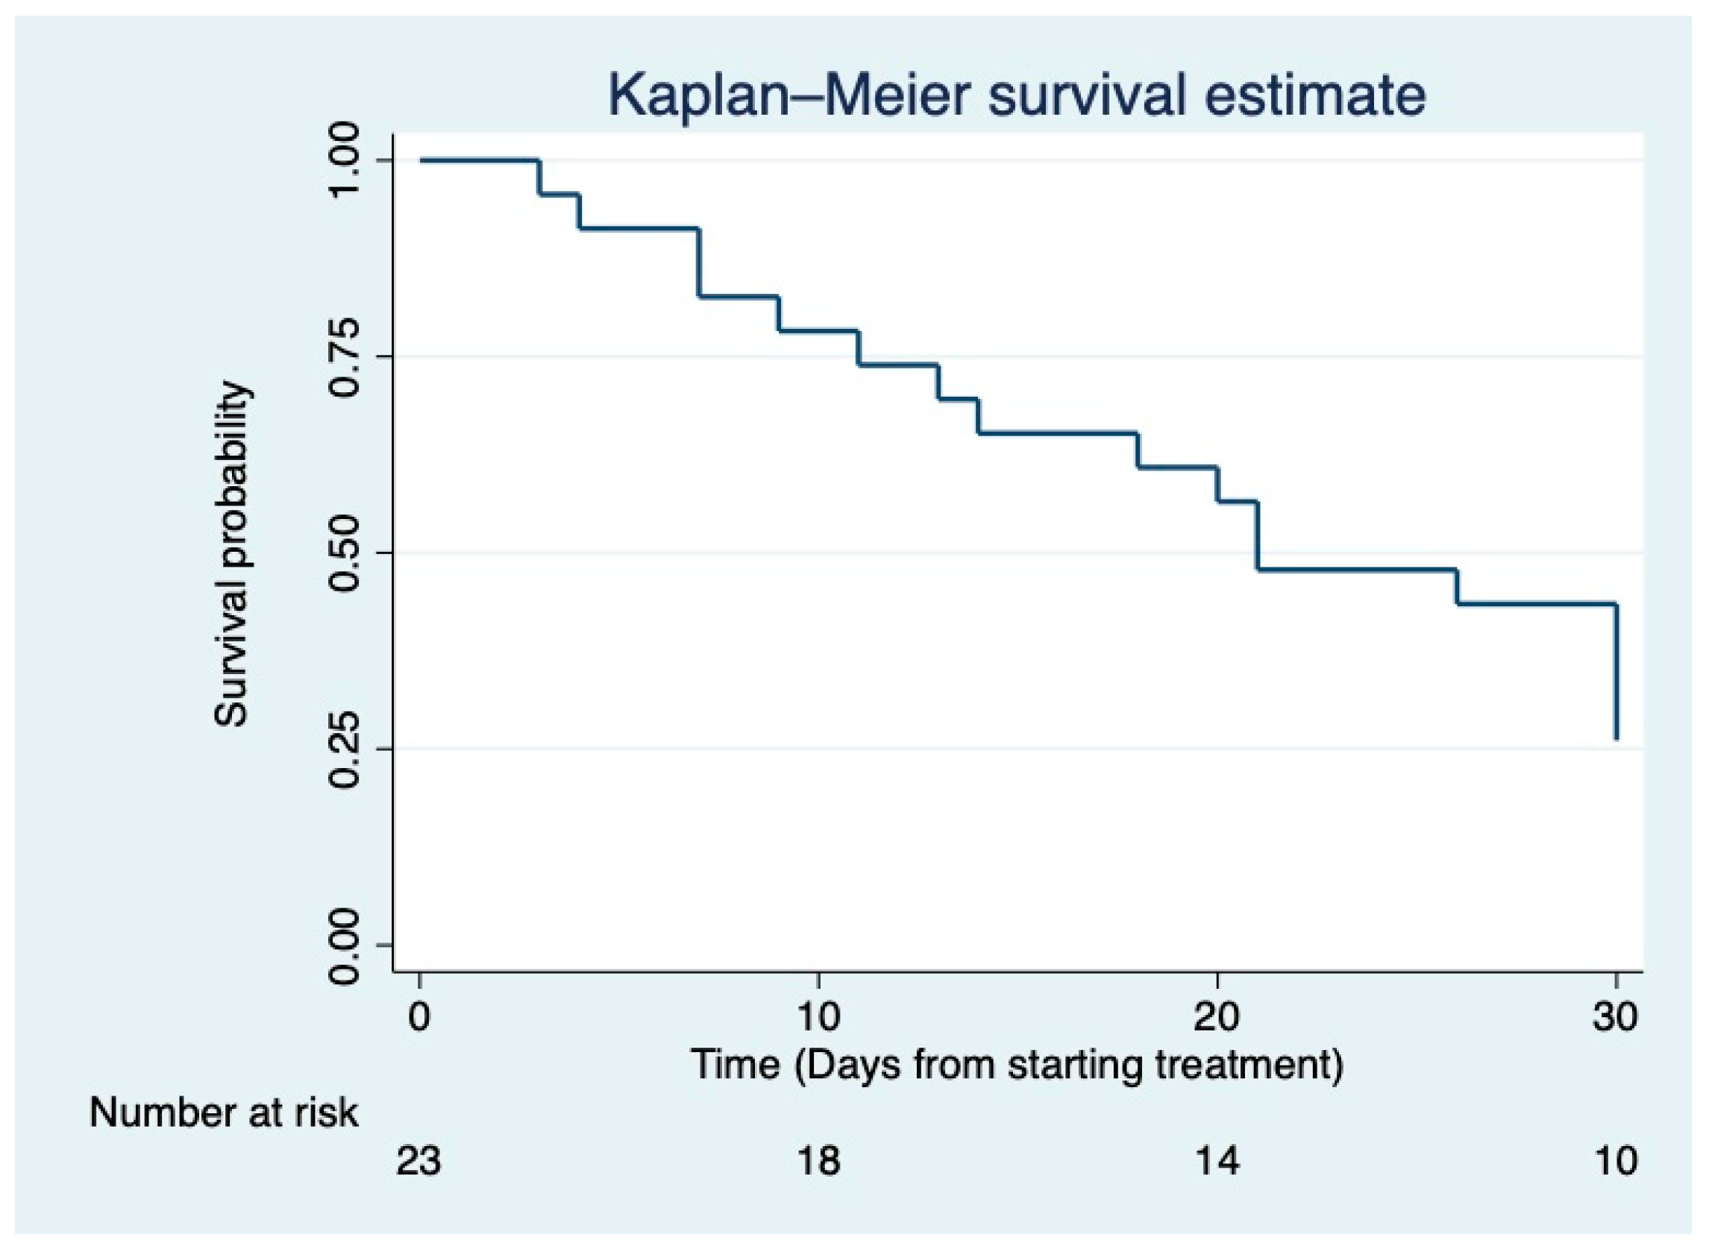This screenshot has height=1255, width=1709.
Task: Click the curve plateau between days 21 and 26
Action: 1356,569
